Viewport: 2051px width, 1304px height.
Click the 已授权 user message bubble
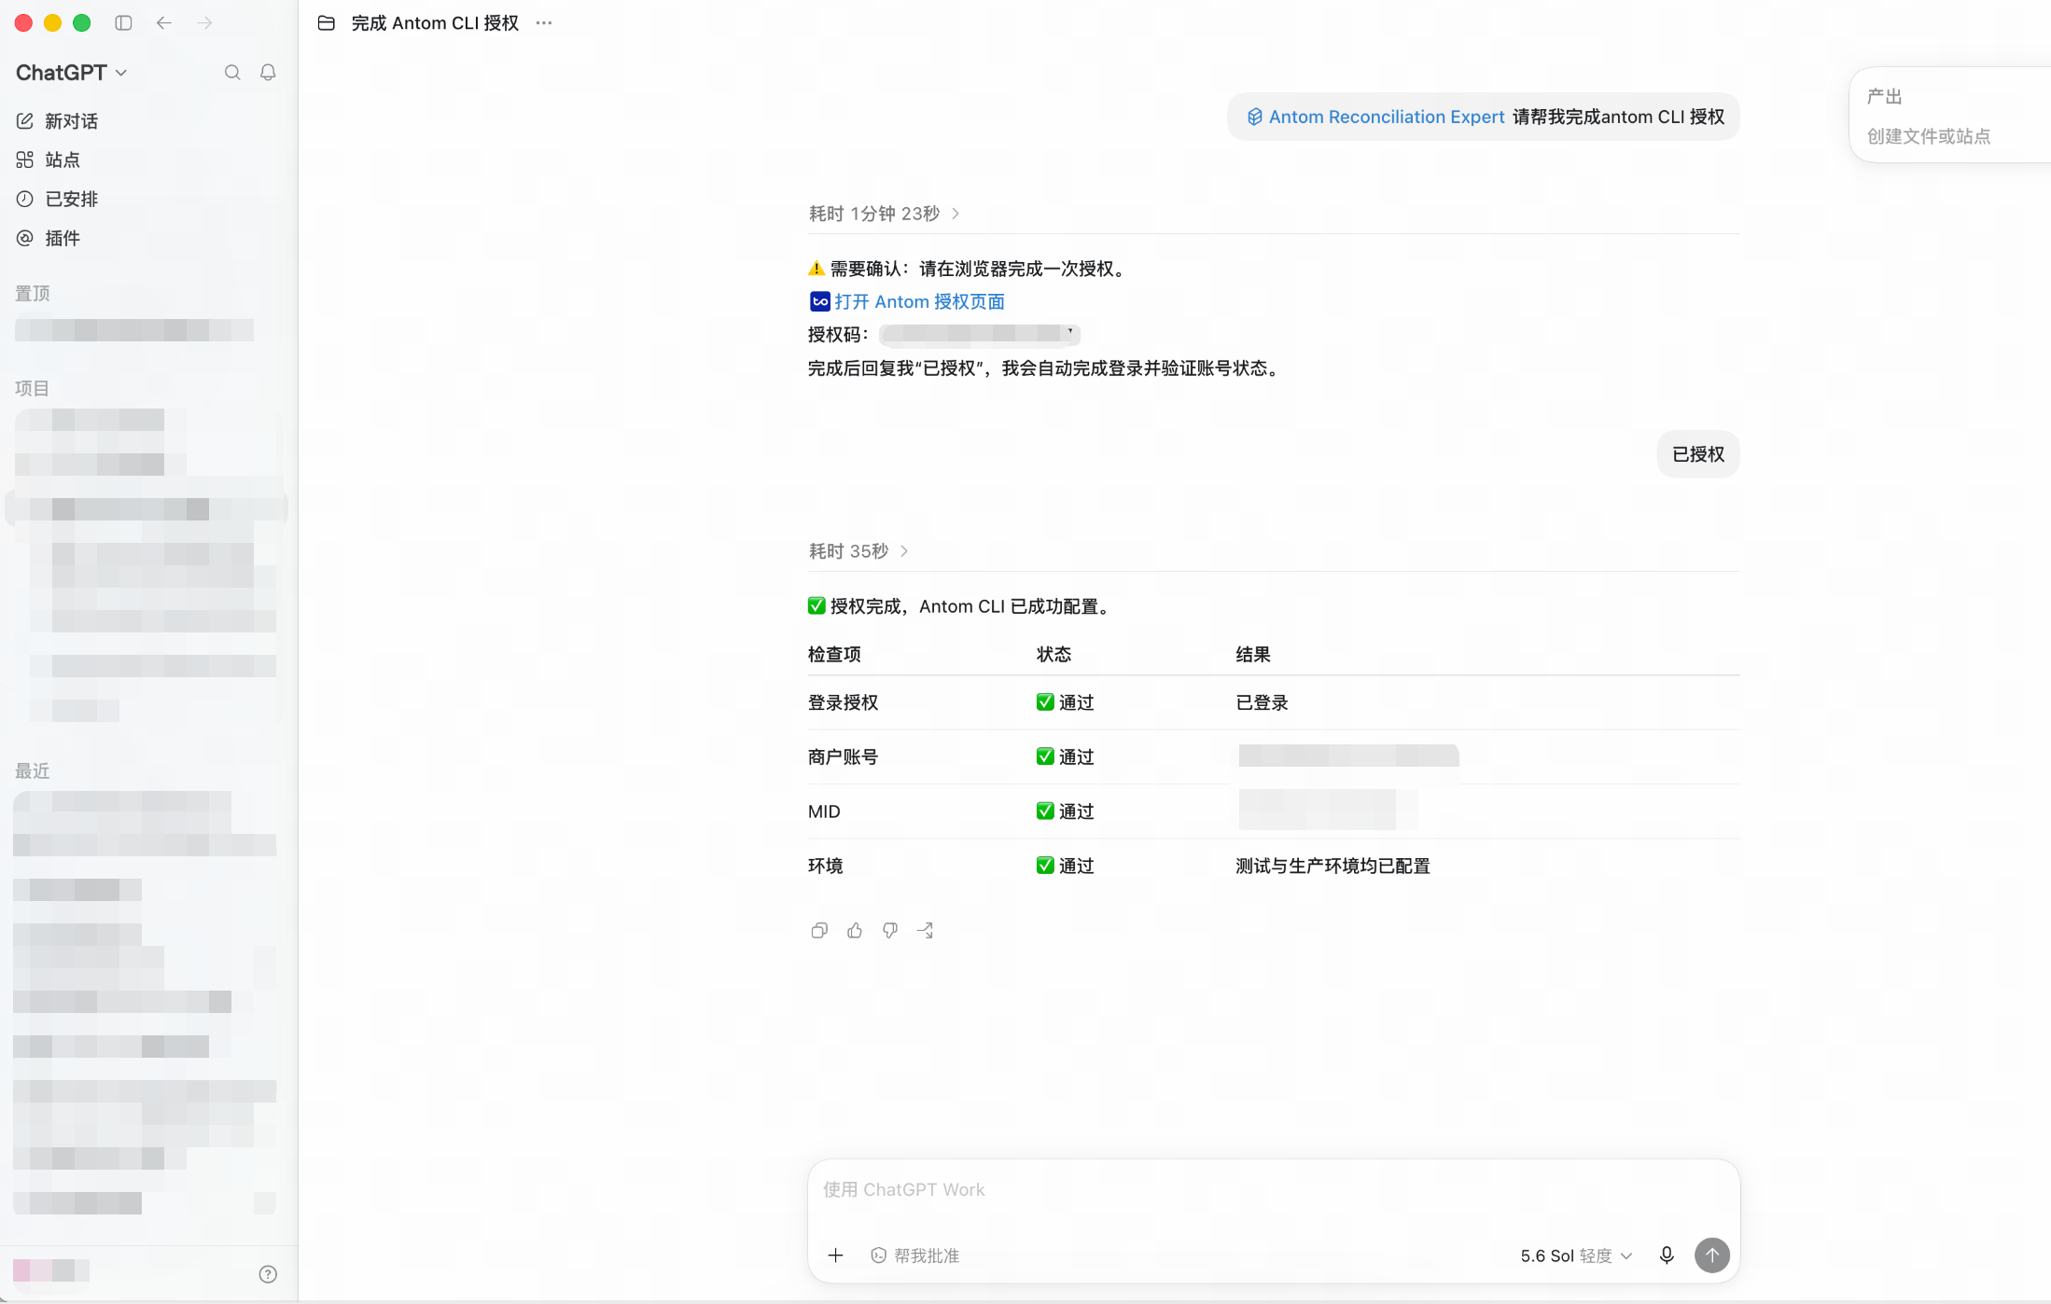1698,454
